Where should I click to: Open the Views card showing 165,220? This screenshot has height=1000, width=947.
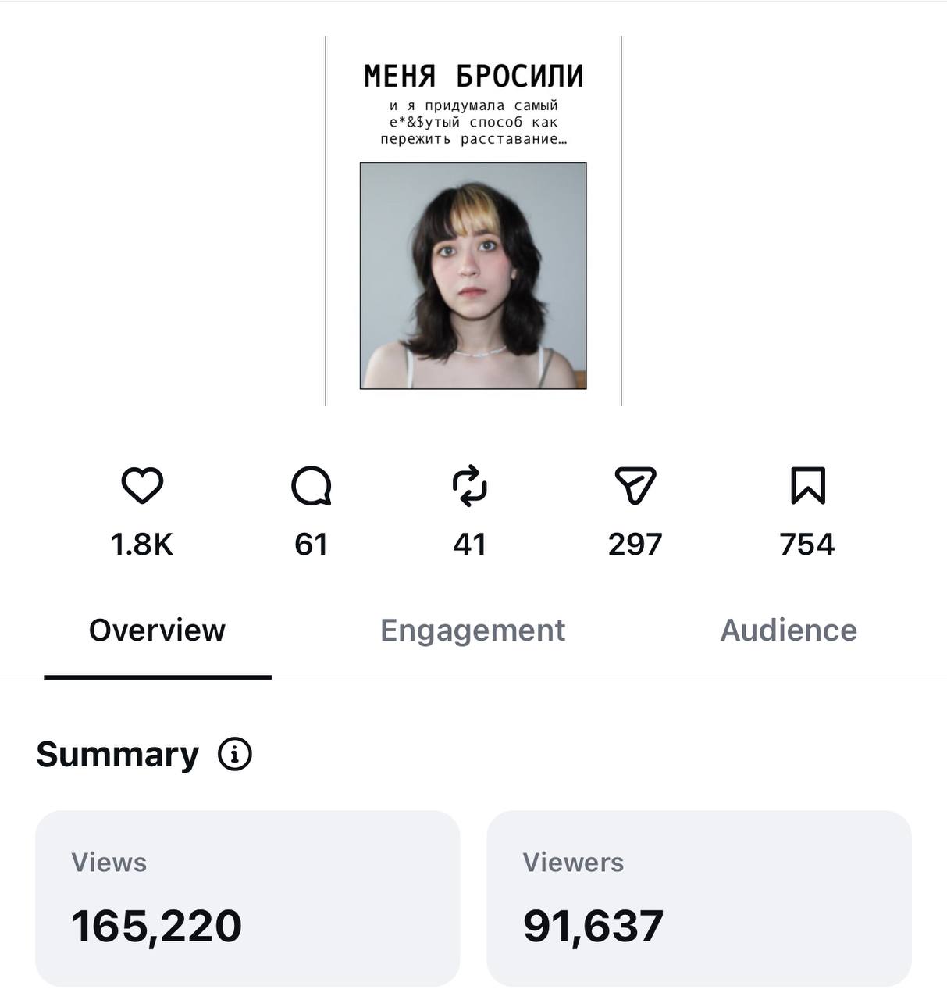247,898
